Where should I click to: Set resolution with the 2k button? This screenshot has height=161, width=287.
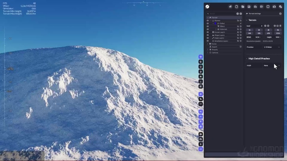(259, 30)
